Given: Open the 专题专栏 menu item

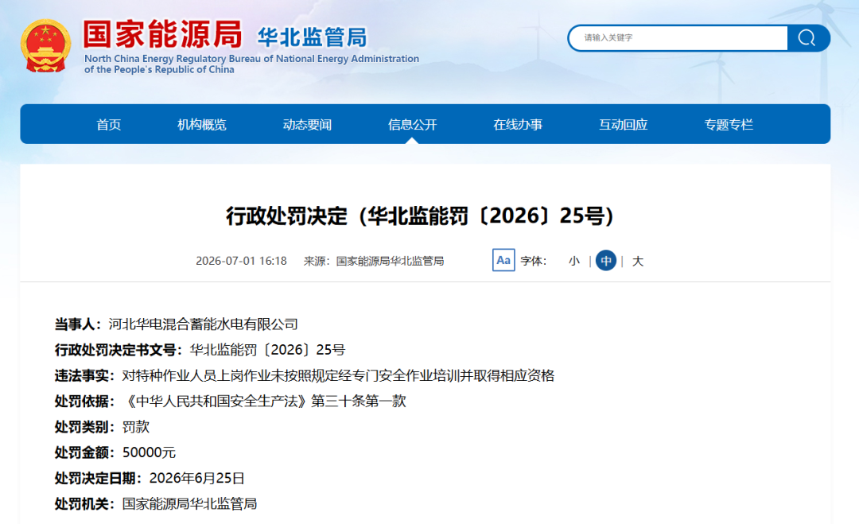Looking at the screenshot, I should click(x=729, y=125).
